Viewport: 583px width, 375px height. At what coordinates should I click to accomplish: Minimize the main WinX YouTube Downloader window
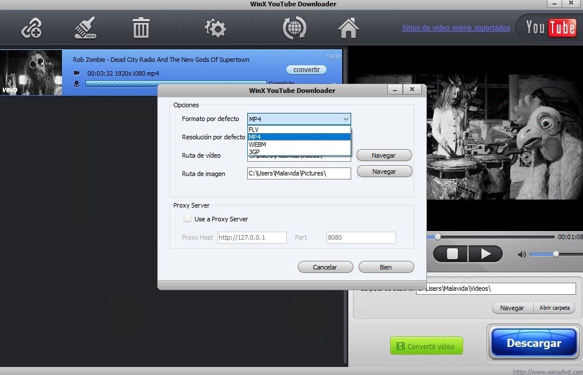click(x=555, y=3)
